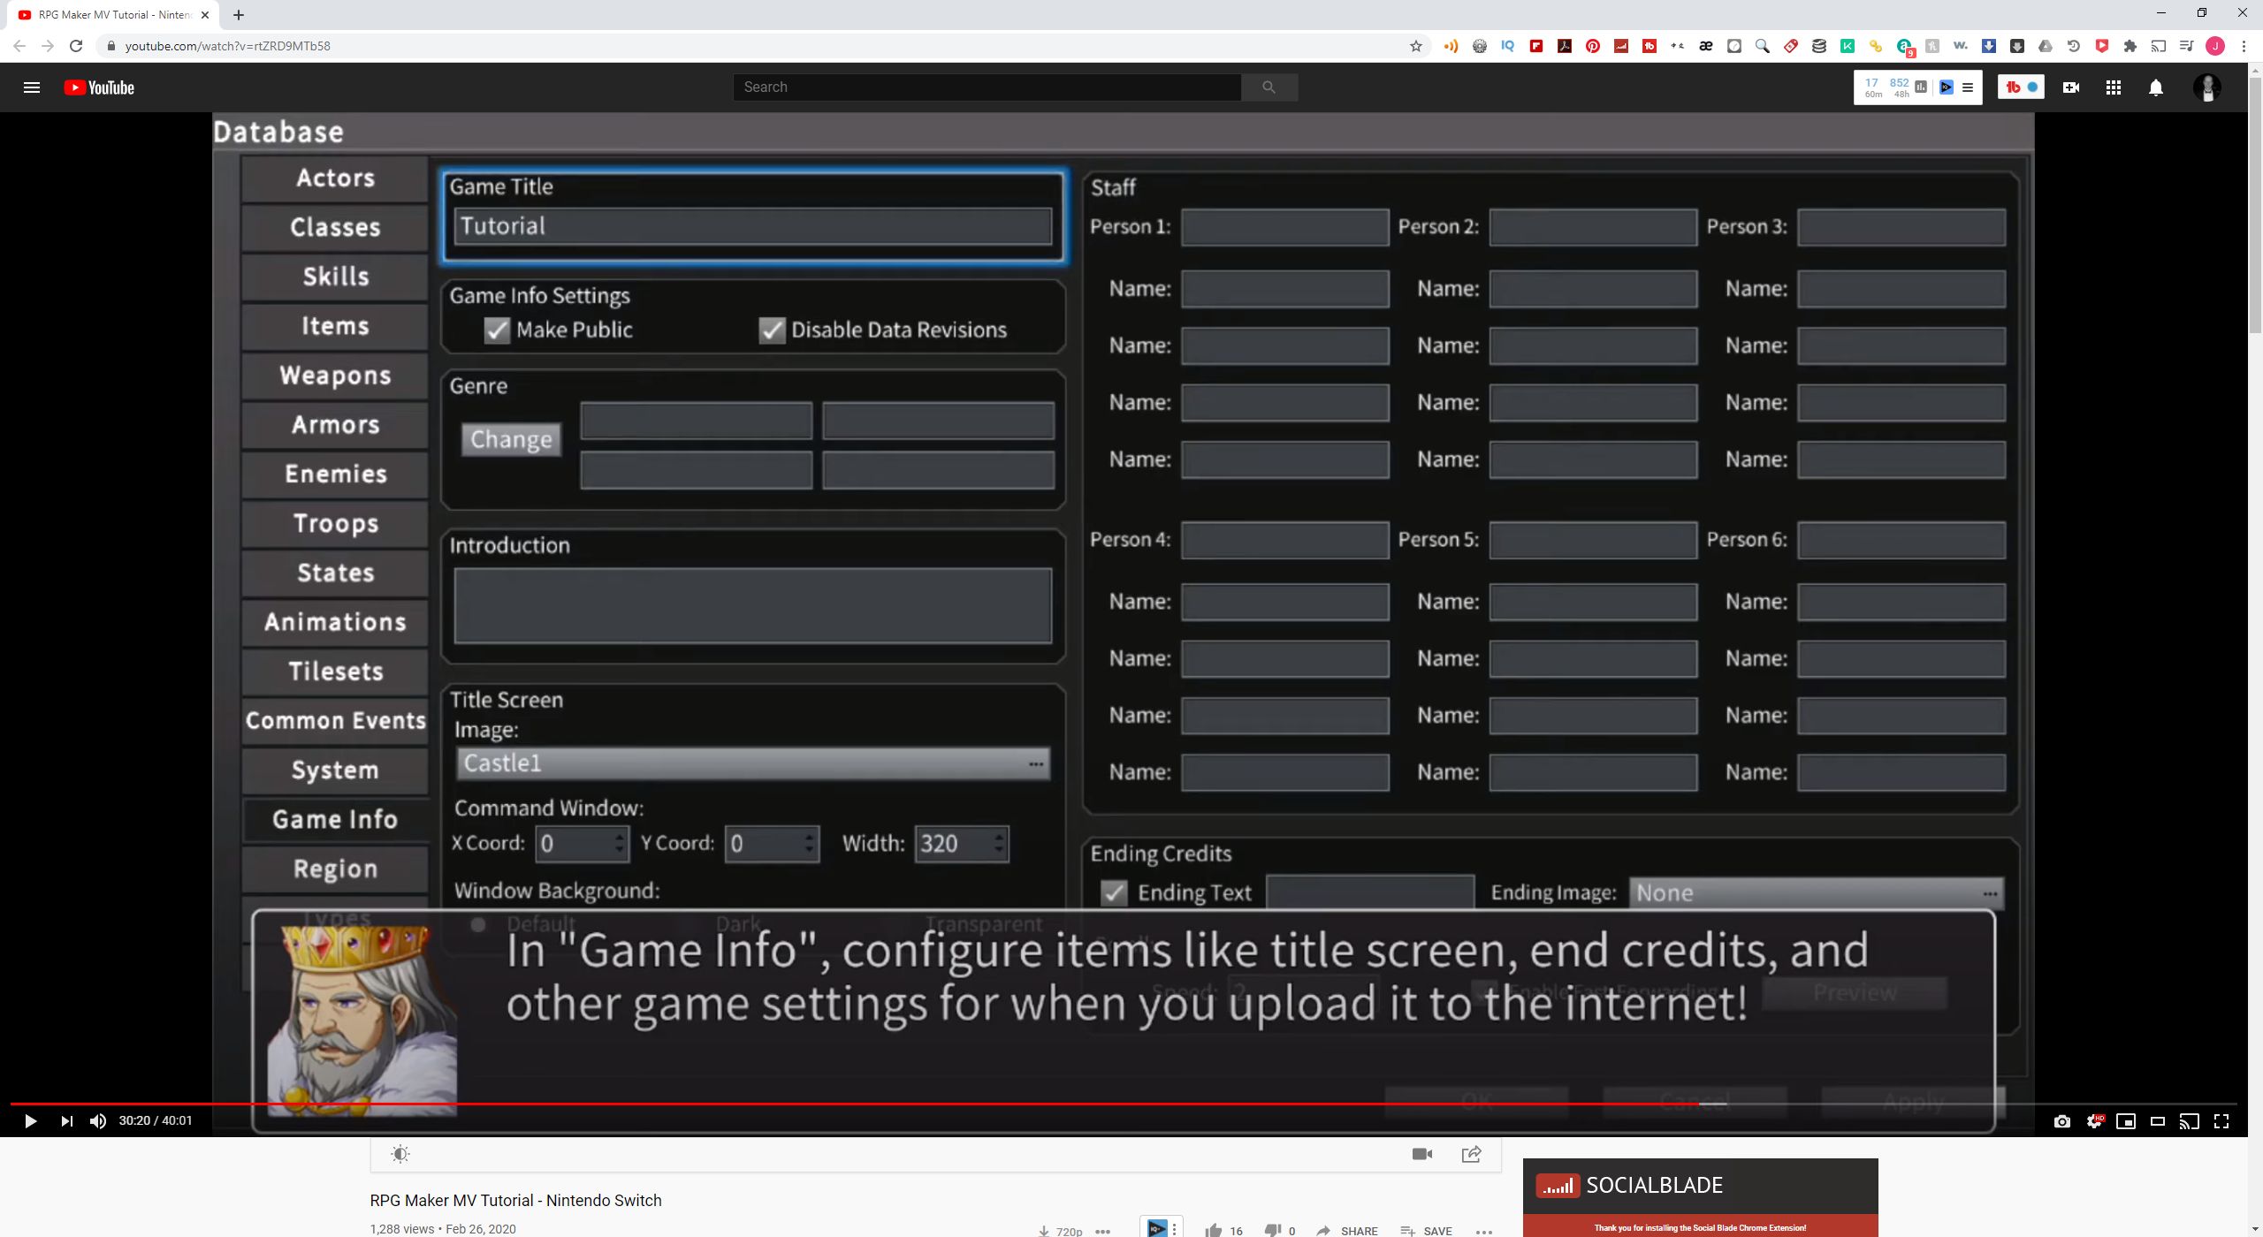Reload the page
This screenshot has width=2263, height=1237.
(x=76, y=46)
